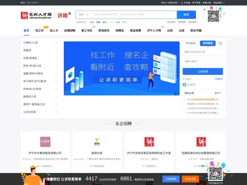Switch to 手机登录 tab
This screenshot has height=185, width=247.
[x=190, y=43]
